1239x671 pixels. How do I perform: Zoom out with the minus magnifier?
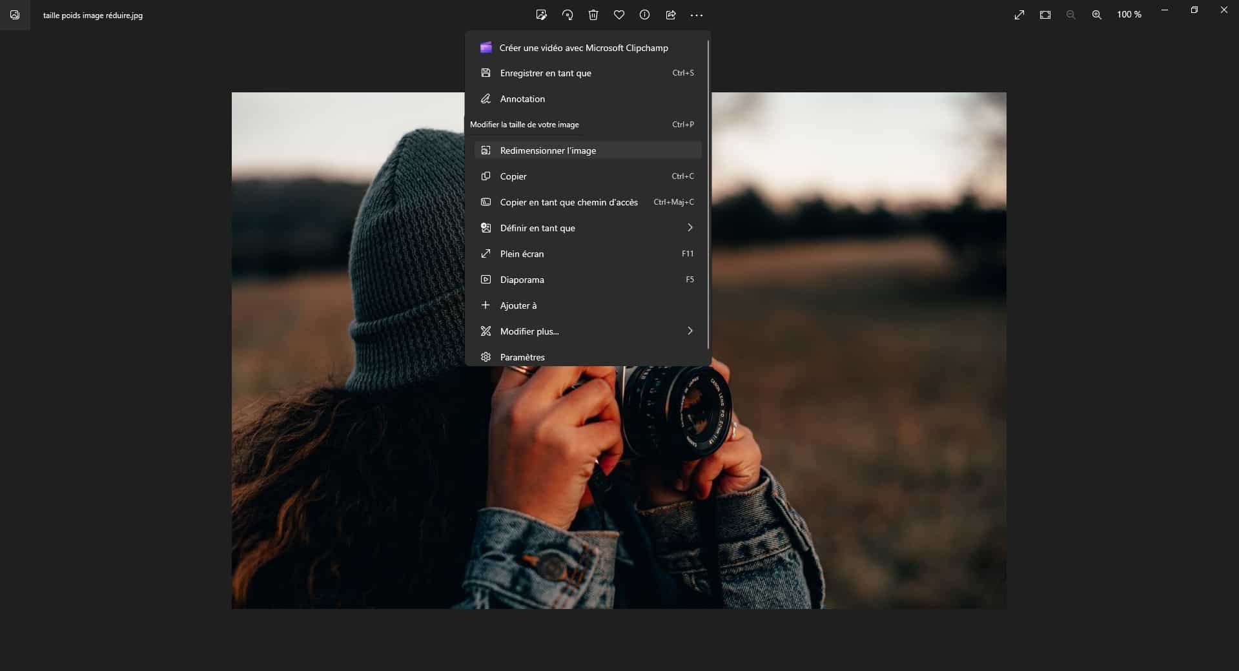1071,15
